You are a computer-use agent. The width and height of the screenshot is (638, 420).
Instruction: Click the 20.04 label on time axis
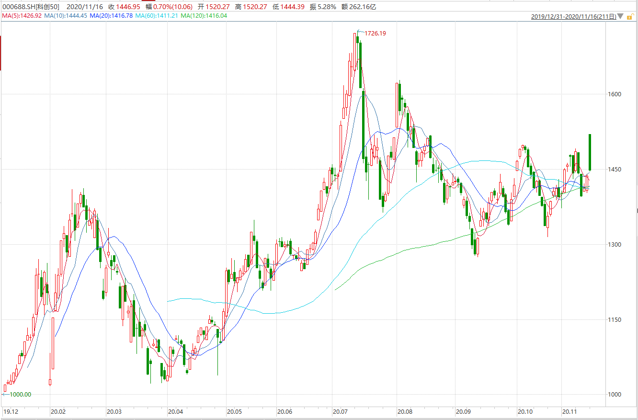[x=175, y=411]
